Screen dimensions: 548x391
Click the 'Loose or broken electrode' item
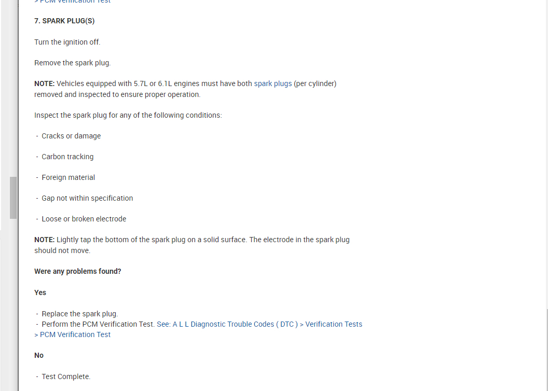[84, 219]
